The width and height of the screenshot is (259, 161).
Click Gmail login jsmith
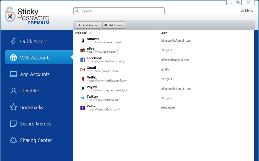point(165,69)
